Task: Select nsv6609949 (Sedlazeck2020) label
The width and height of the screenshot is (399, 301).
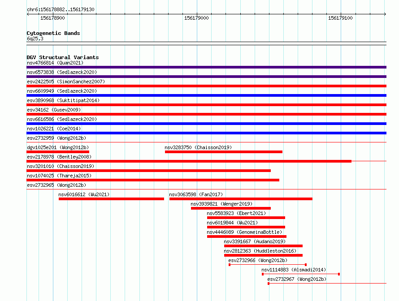Action: coord(62,91)
